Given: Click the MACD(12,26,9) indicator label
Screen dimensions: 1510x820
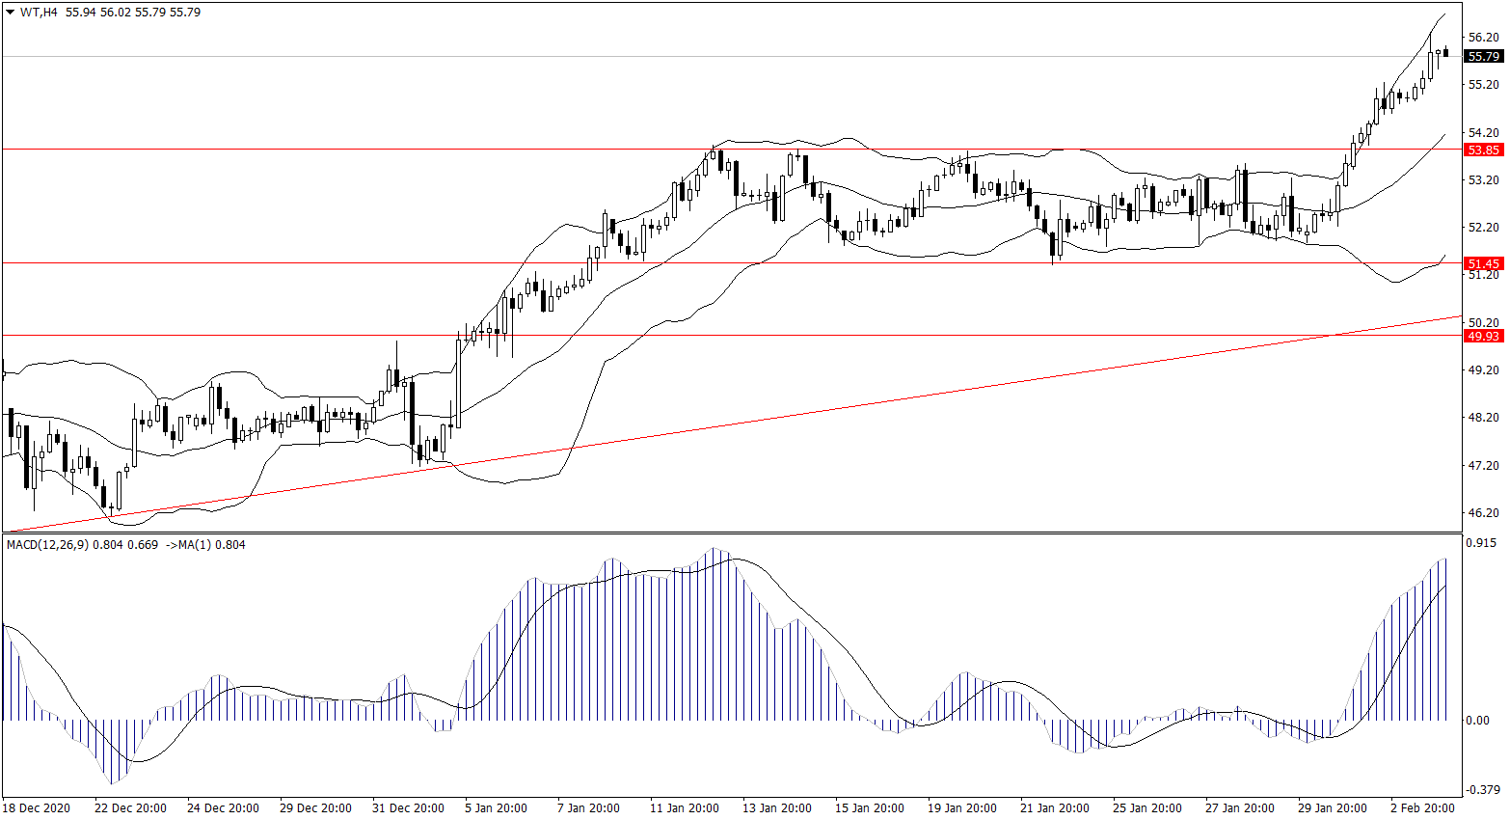Looking at the screenshot, I should click(x=47, y=545).
